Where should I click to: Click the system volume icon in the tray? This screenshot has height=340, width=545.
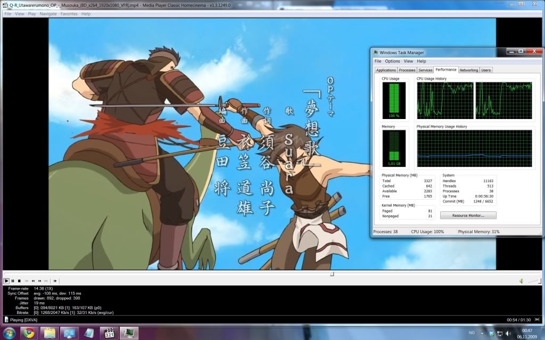click(x=508, y=333)
